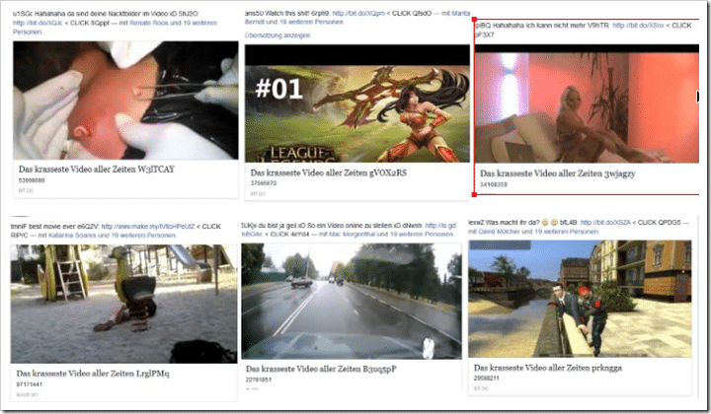Open David Mölcher profile link
Screen dimensions: 711x414
point(499,232)
